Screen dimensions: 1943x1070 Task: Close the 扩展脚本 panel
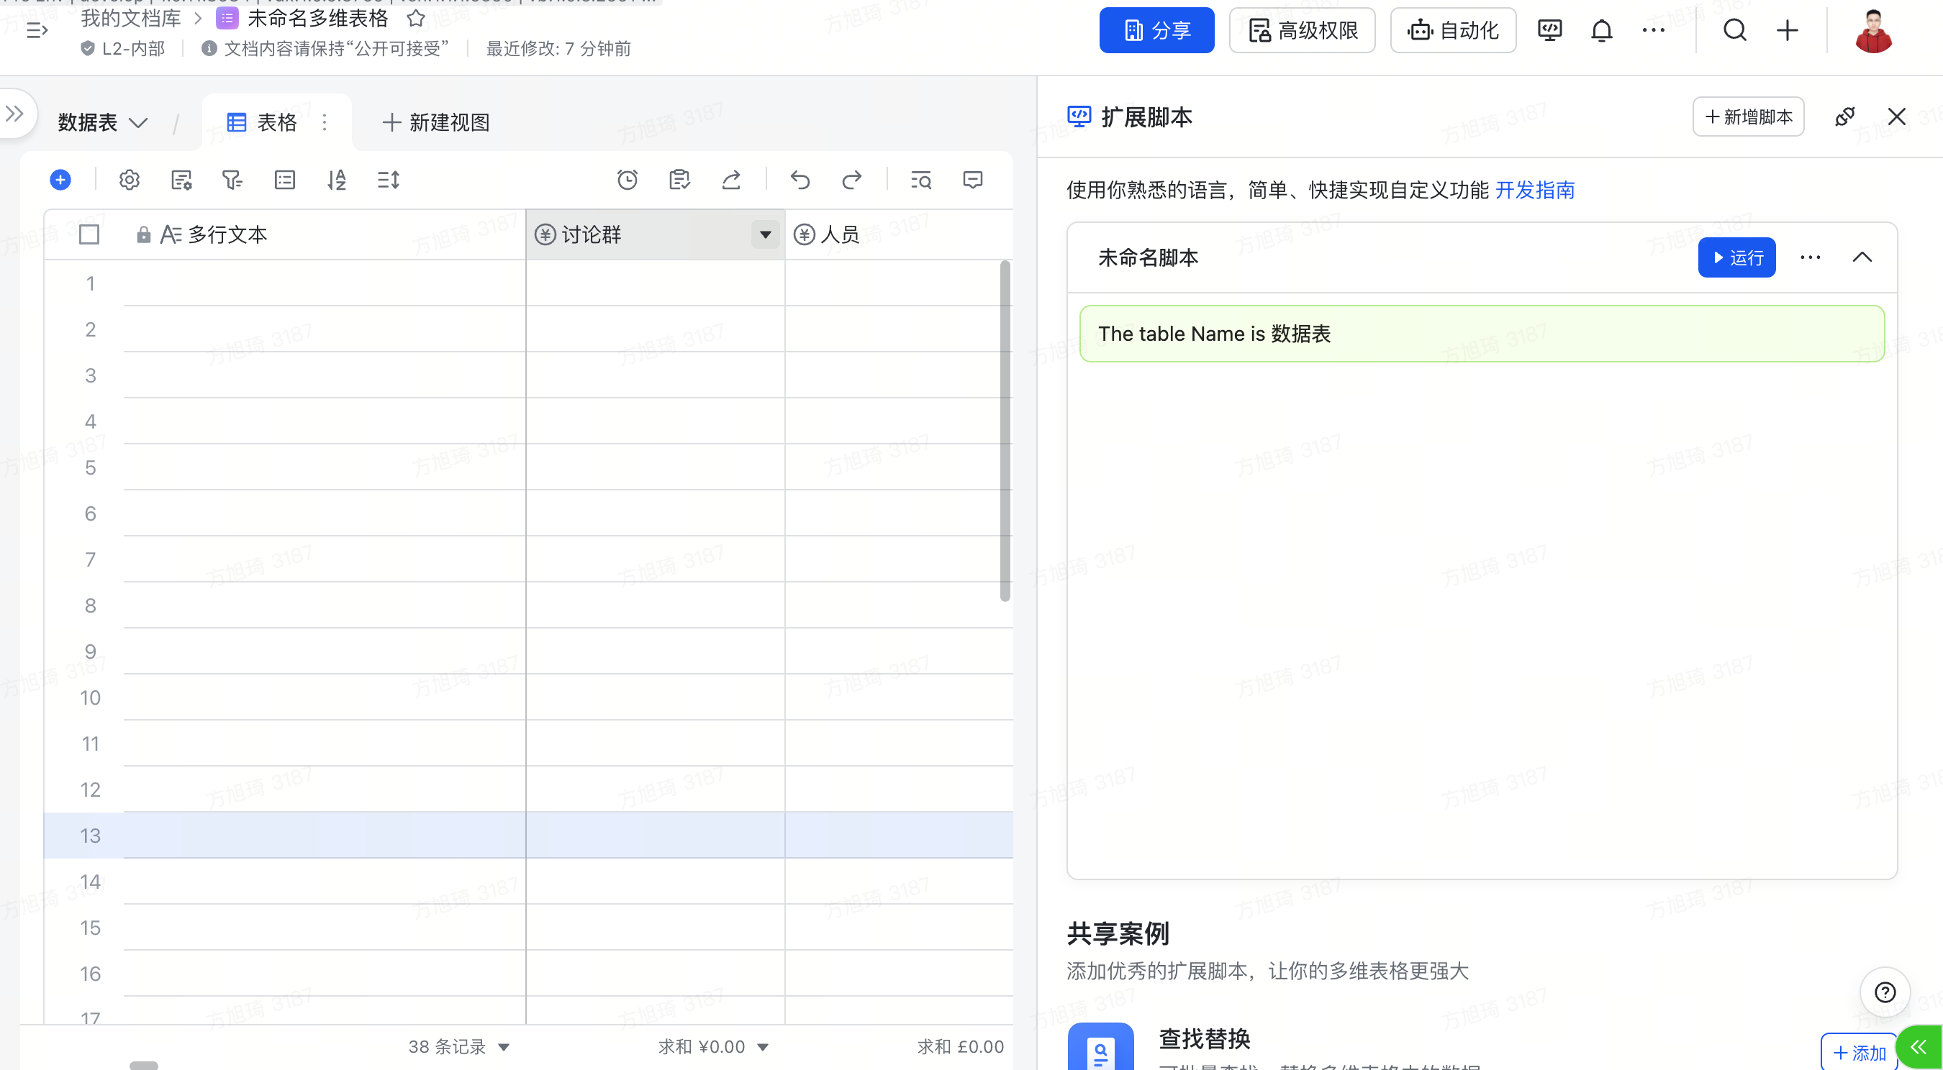(1897, 116)
